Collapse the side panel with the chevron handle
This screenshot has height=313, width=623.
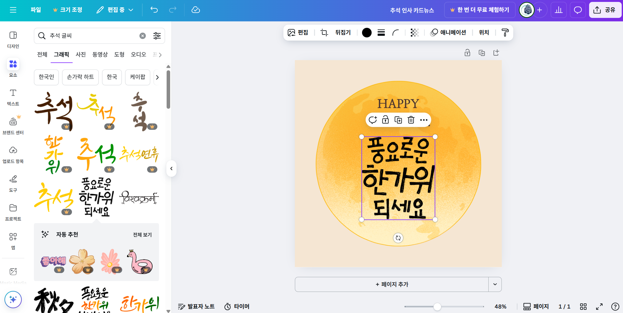coord(171,168)
